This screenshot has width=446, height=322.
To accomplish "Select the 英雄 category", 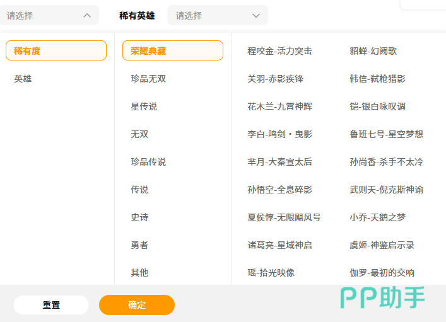I will click(23, 79).
